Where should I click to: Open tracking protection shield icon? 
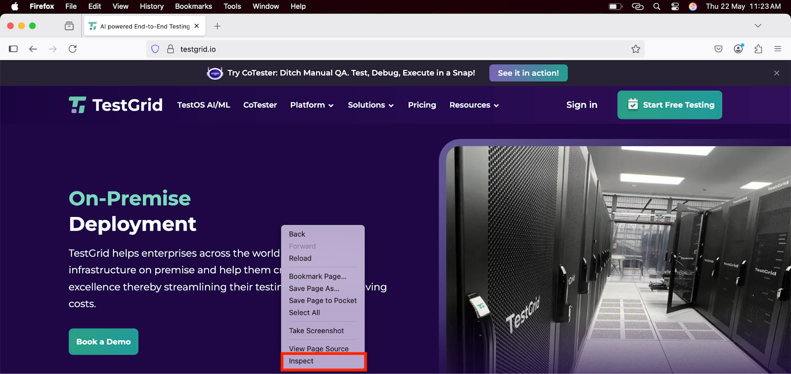[x=155, y=49]
